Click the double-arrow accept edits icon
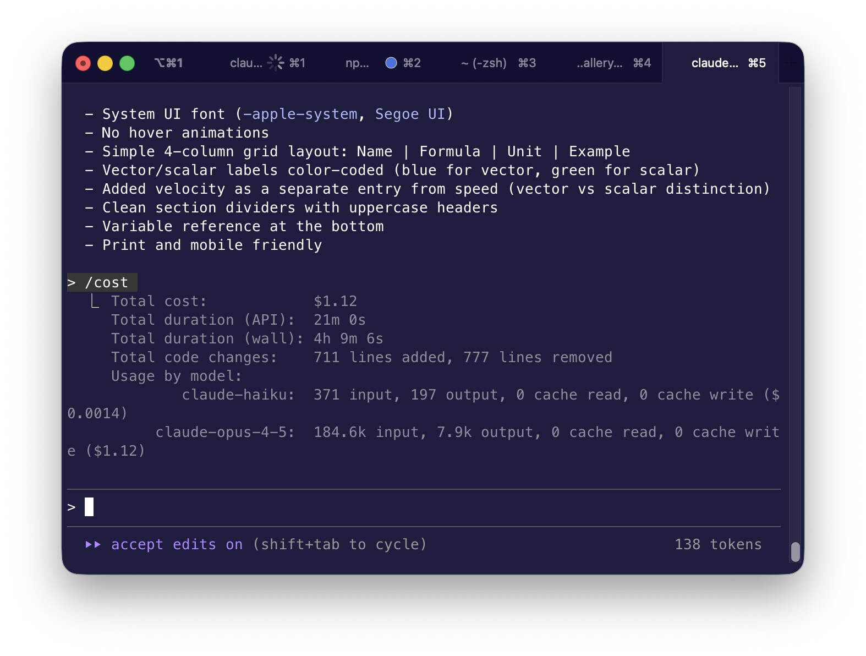Viewport: 866px width, 656px height. point(93,545)
